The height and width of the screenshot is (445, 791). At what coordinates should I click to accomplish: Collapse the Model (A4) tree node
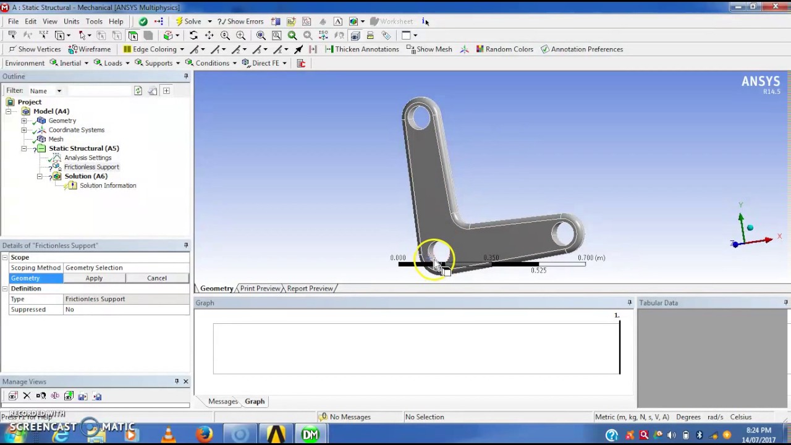pyautogui.click(x=9, y=111)
